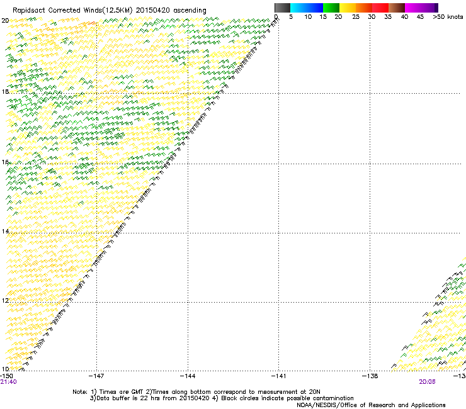Click the purple swath time '21:40'
The width and height of the screenshot is (466, 409).
point(8,382)
